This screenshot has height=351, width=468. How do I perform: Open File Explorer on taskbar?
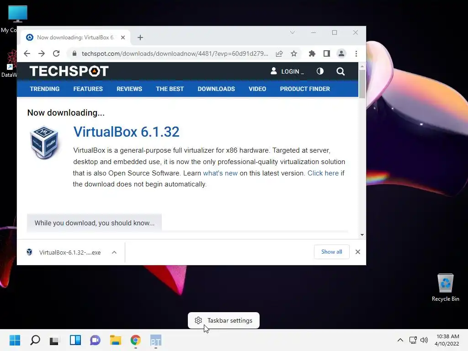click(x=116, y=340)
